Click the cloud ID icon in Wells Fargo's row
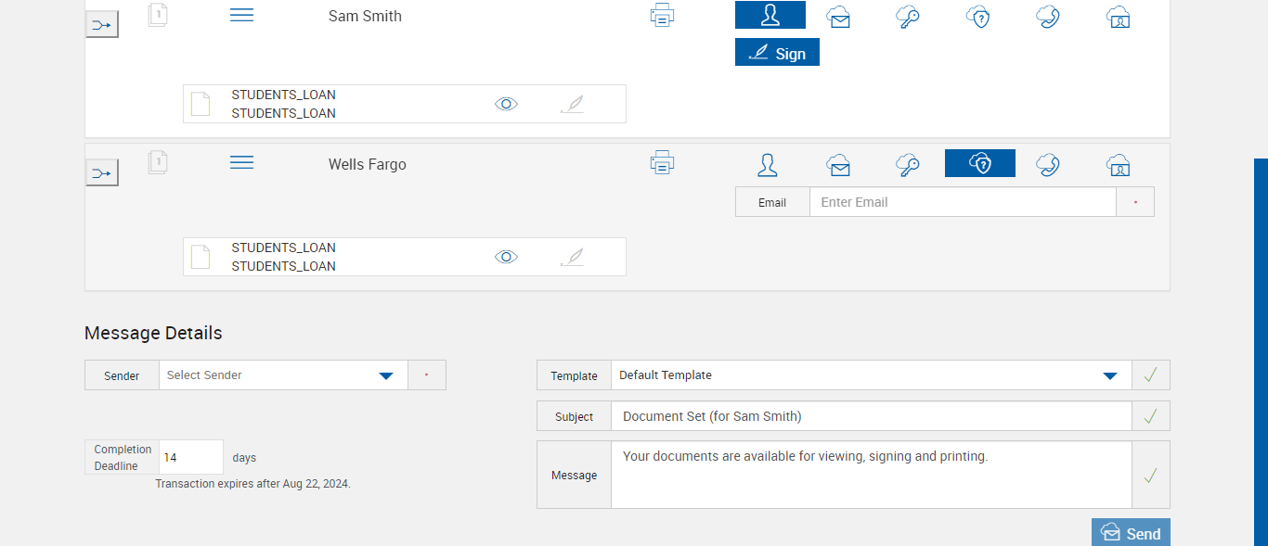 coord(1118,165)
